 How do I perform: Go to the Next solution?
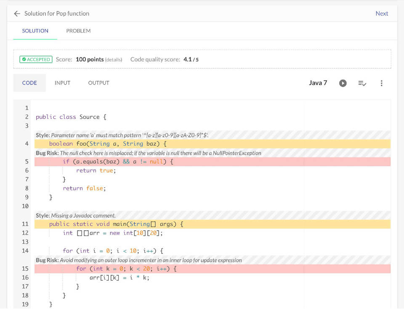381,13
